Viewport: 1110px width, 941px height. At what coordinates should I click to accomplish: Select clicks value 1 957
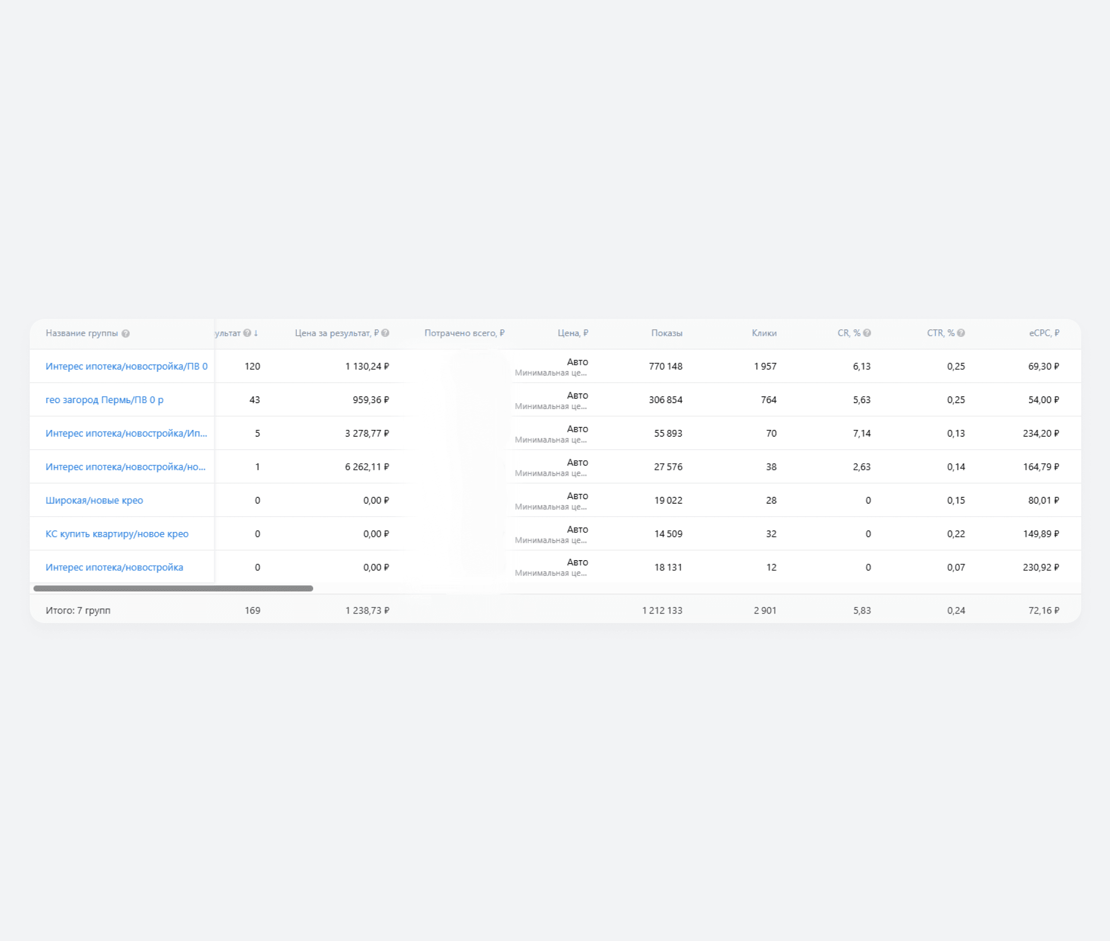(765, 366)
